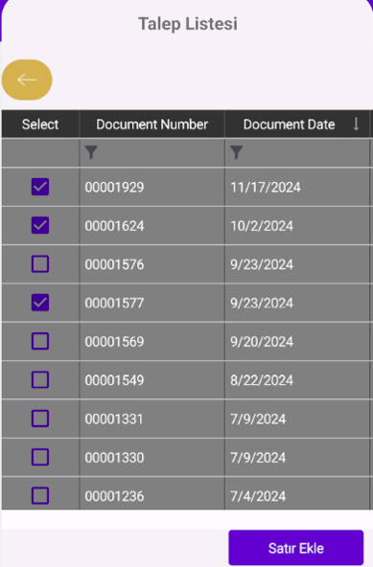Screen dimensions: 373x567
Task: Click the date 7/9/2024 in row 00001330
Action: 297,458
